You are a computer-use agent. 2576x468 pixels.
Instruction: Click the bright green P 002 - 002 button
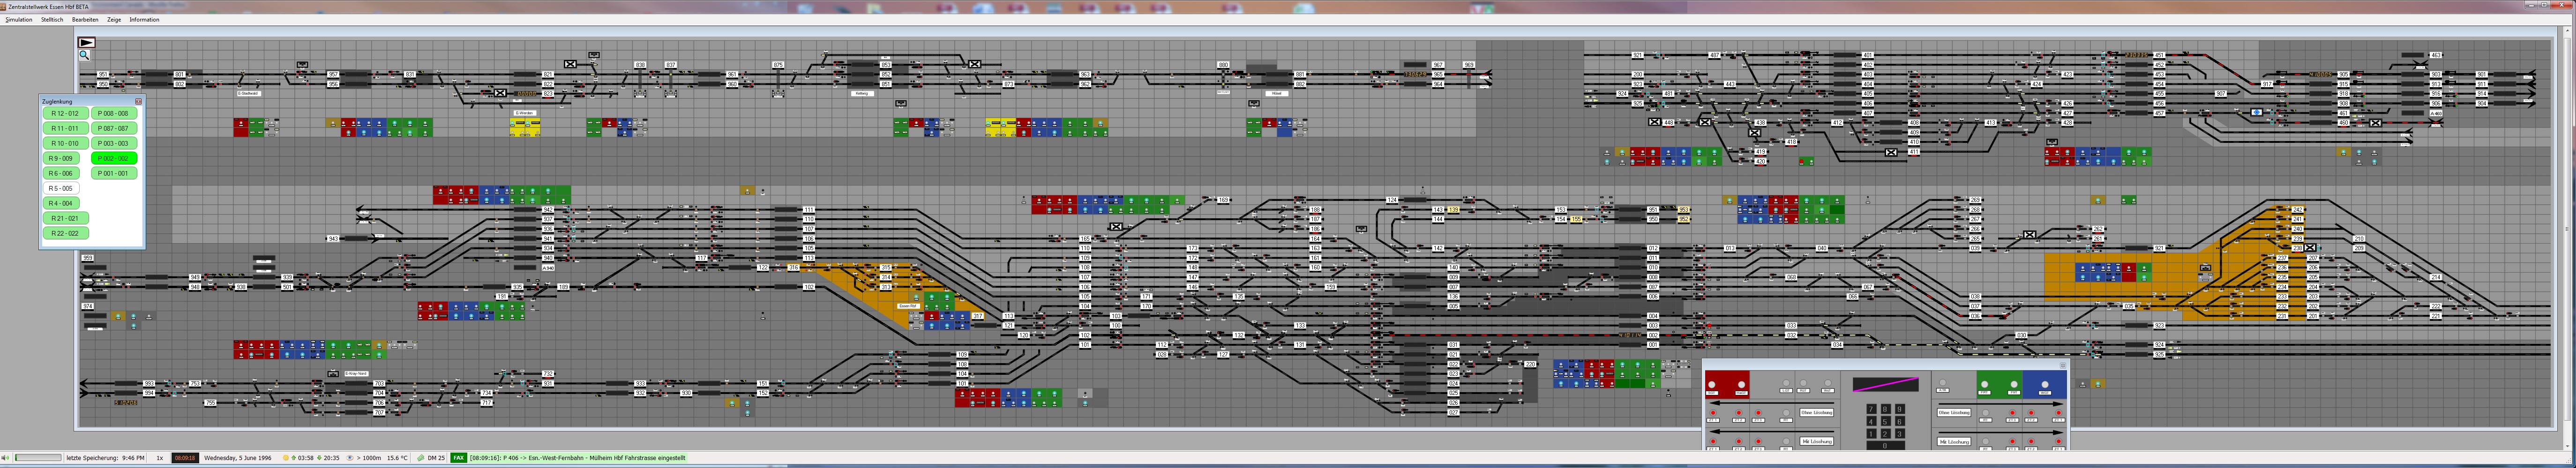tap(113, 158)
